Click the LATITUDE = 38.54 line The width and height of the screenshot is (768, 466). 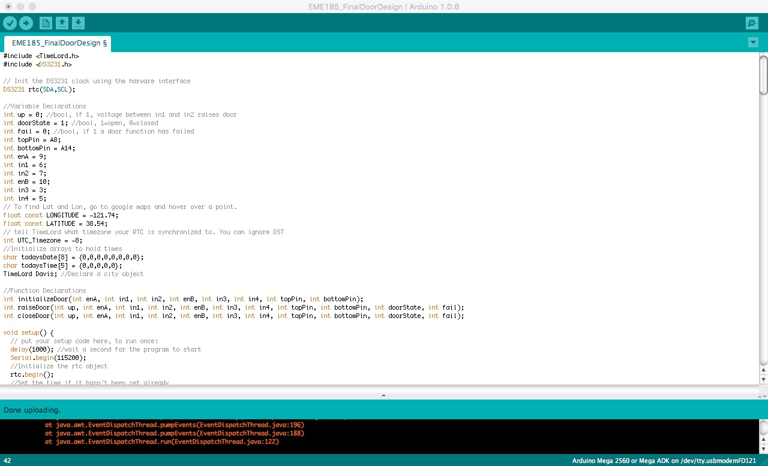point(56,223)
